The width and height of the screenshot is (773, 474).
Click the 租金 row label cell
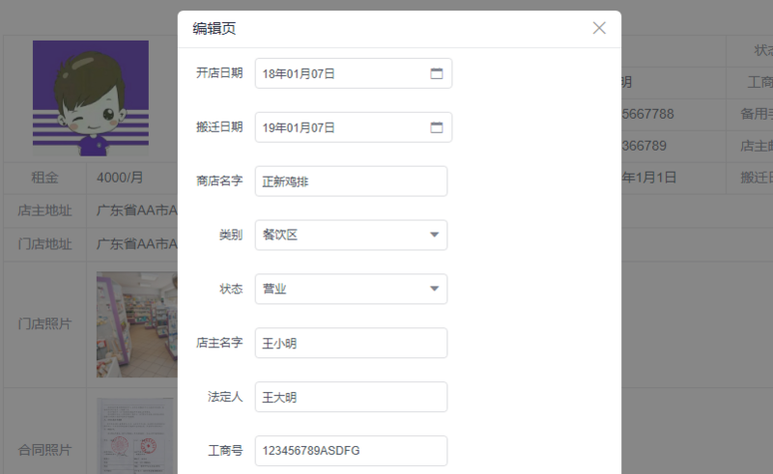tap(45, 178)
